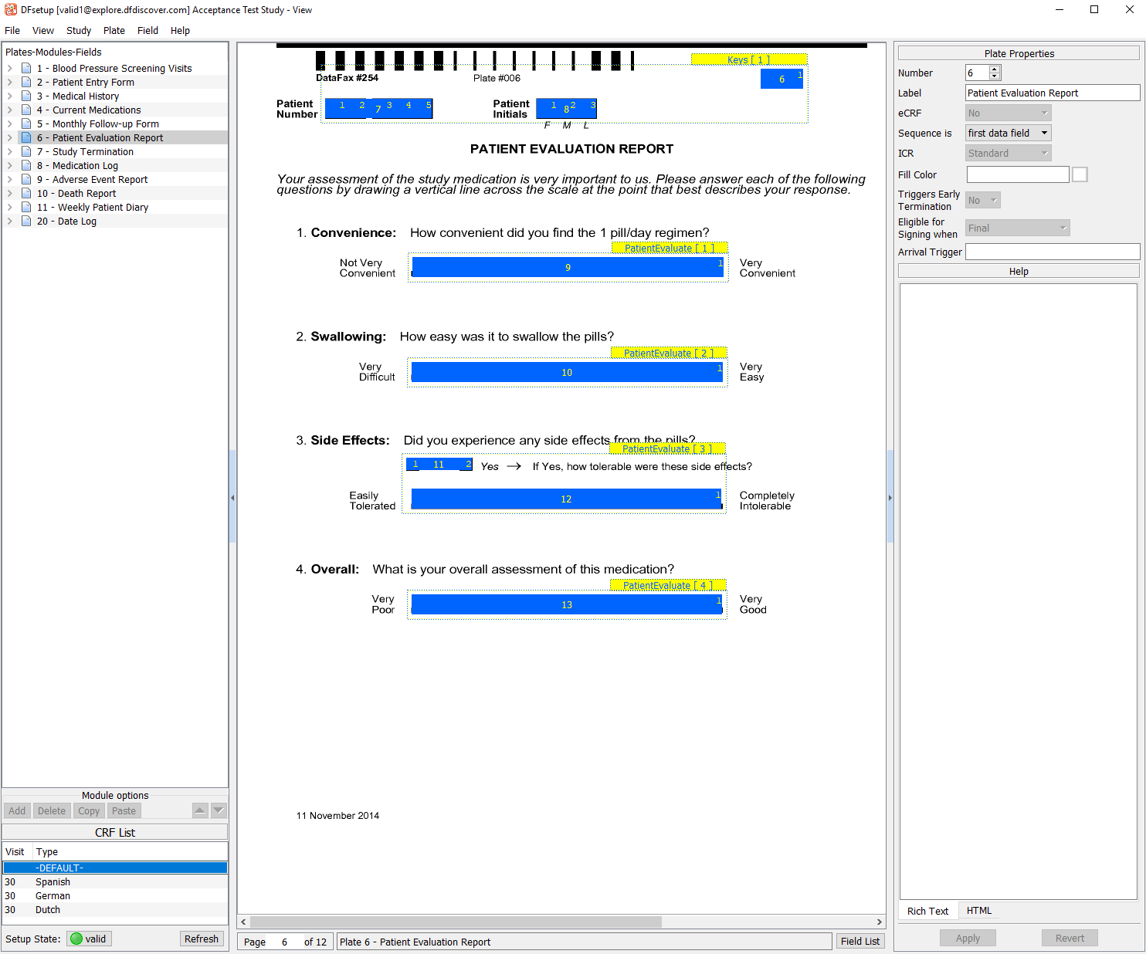Click into the Arrival Trigger input field
The height and width of the screenshot is (954, 1146).
click(x=1052, y=252)
